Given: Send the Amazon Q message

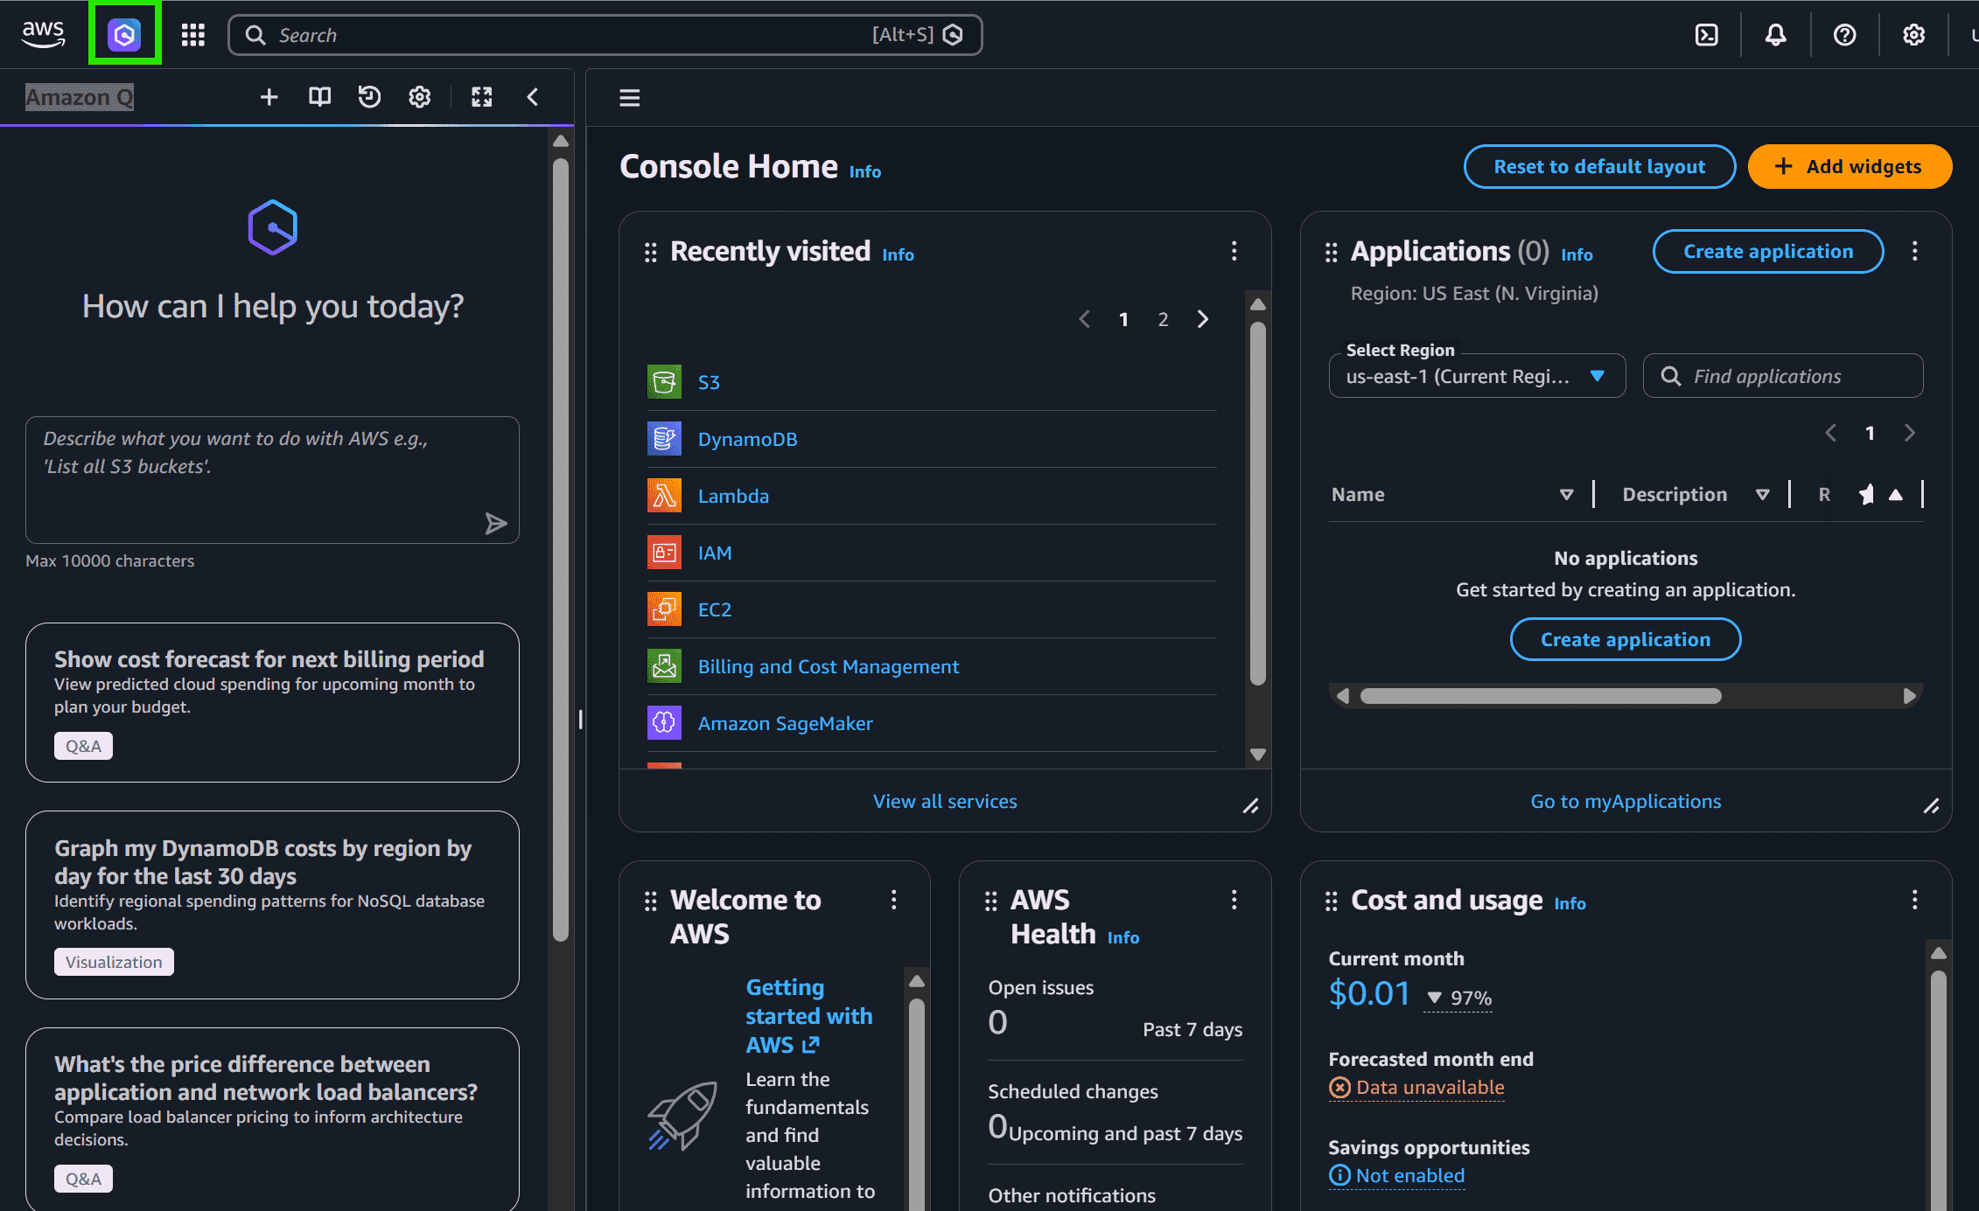Looking at the screenshot, I should coord(496,523).
